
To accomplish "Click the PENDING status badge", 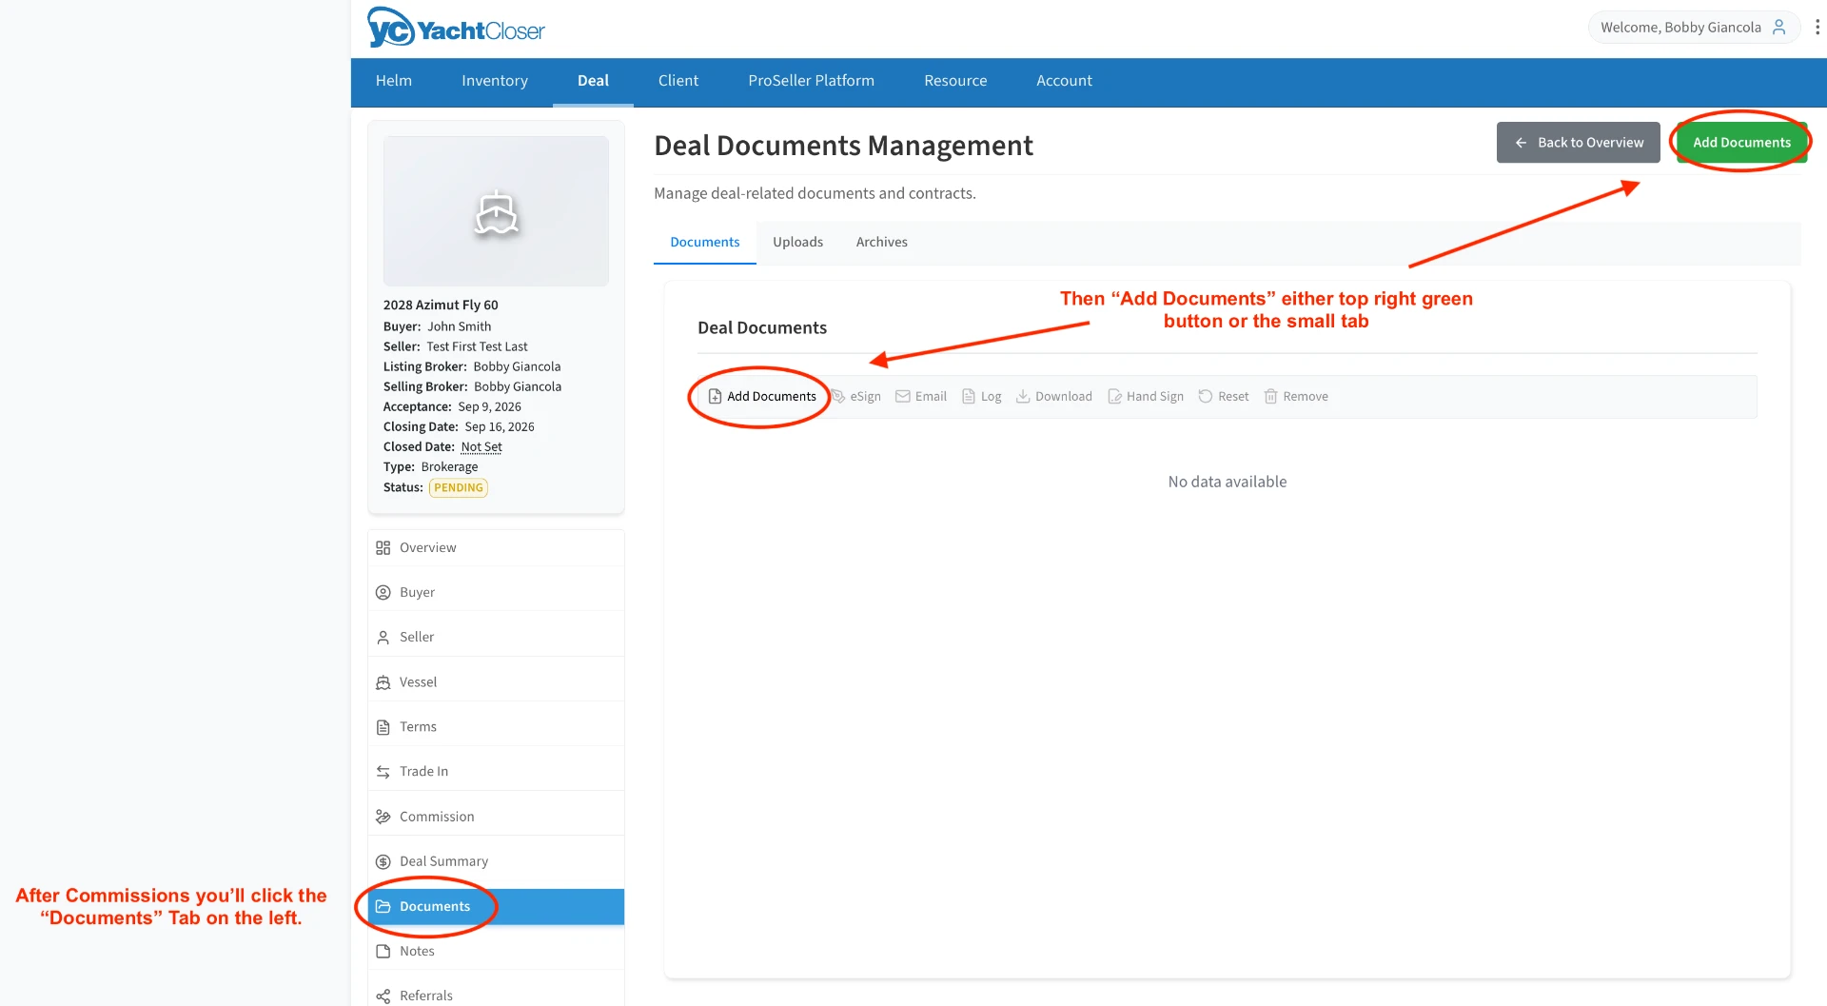I will [x=459, y=488].
